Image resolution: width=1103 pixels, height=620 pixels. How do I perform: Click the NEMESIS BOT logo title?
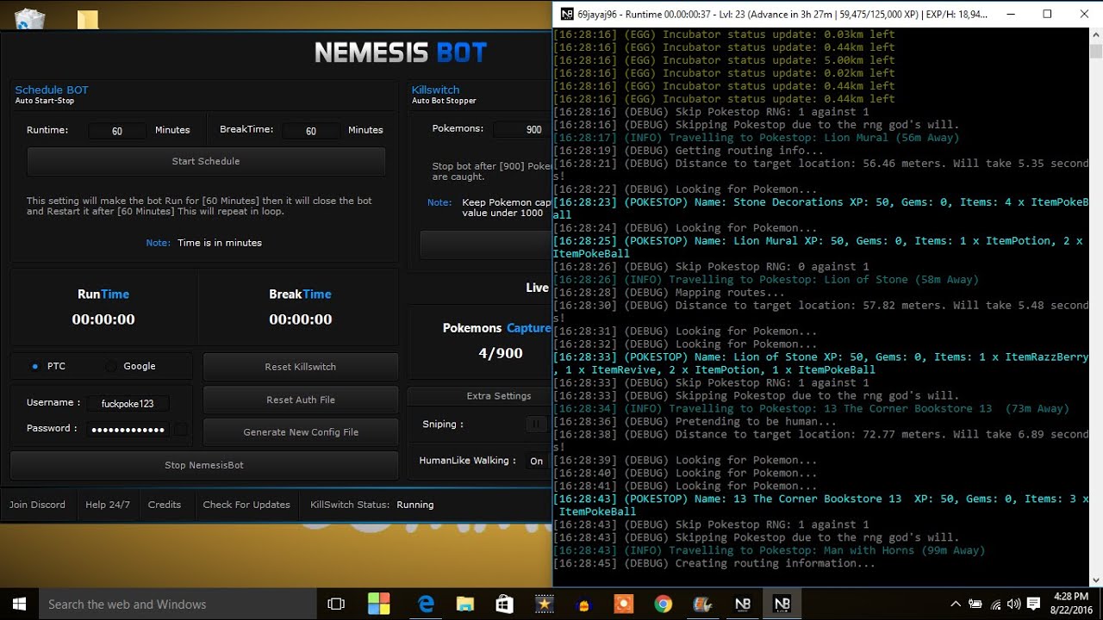[x=401, y=53]
